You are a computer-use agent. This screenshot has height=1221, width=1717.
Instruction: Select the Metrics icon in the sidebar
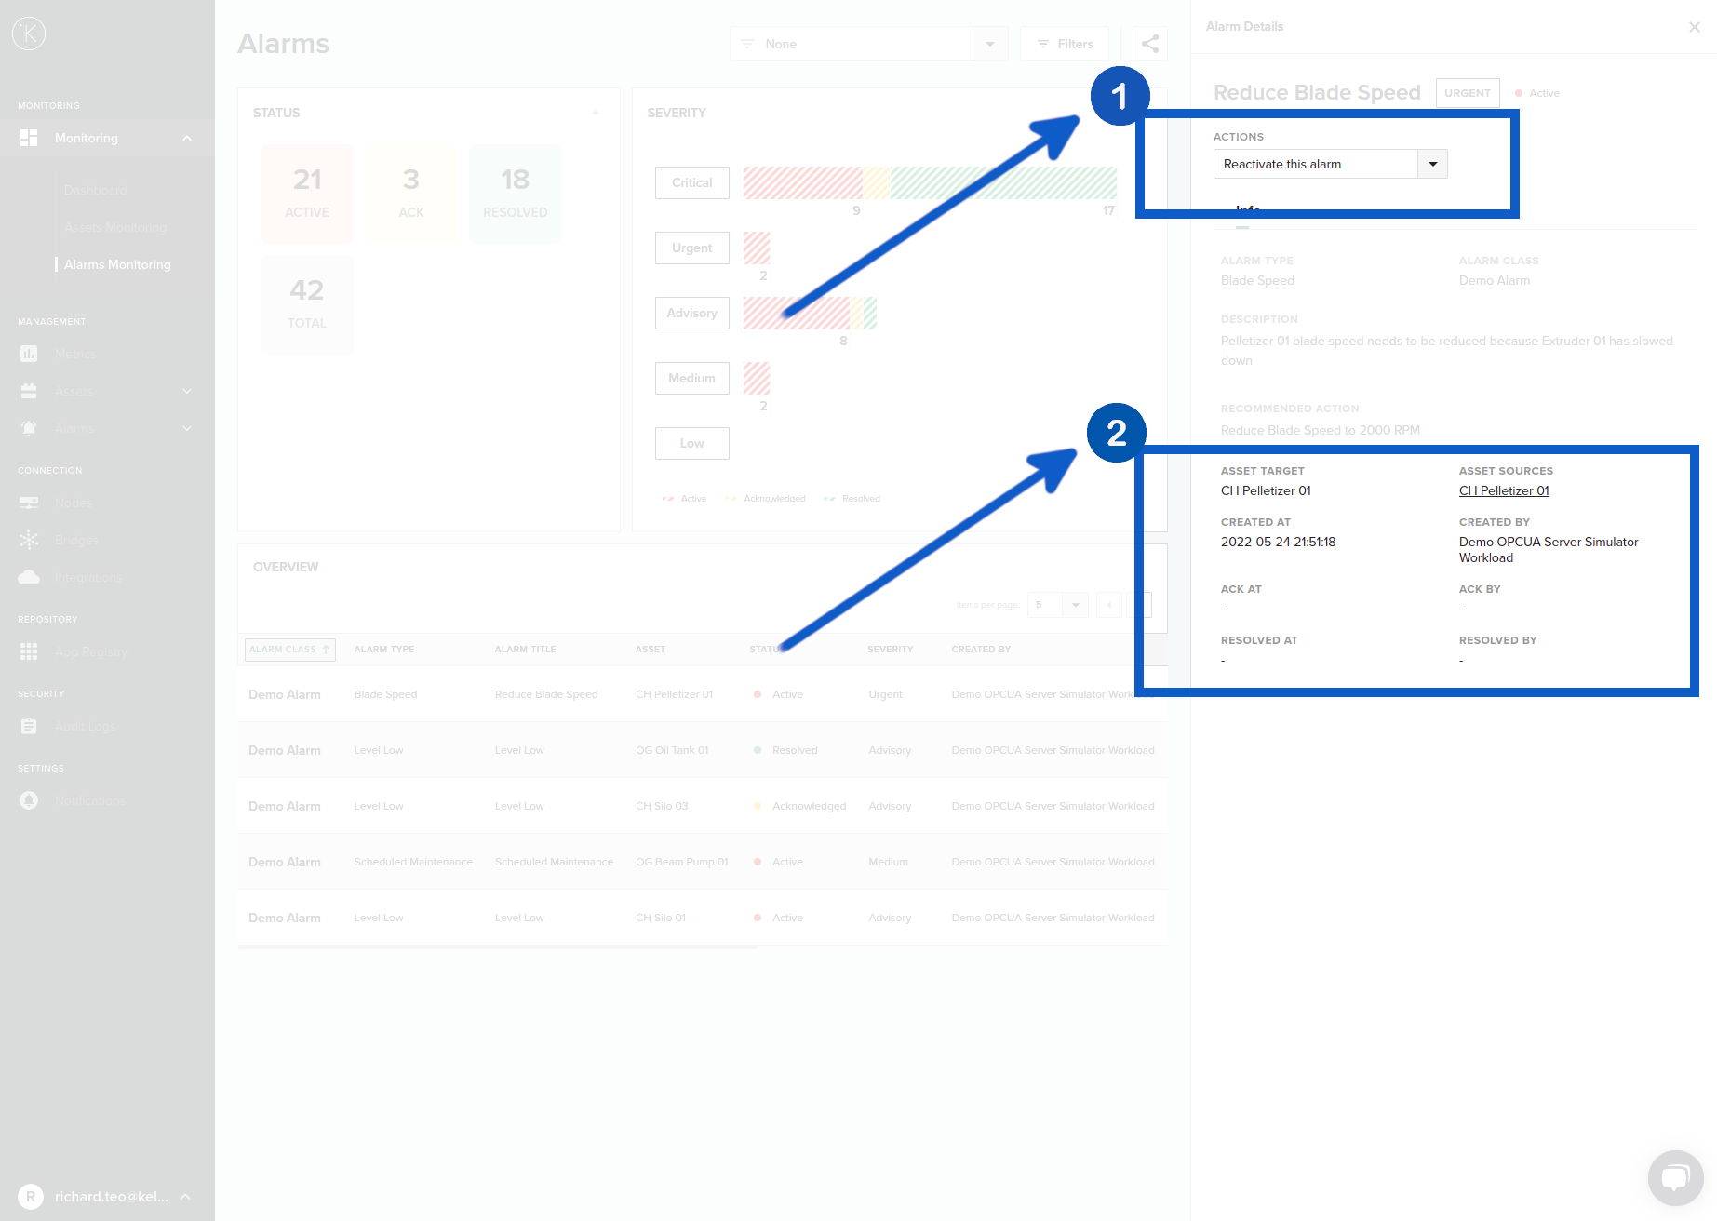[29, 354]
